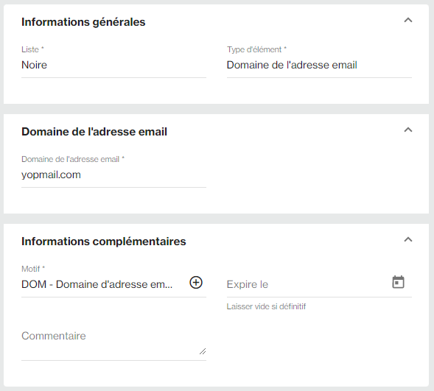Collapse the Domaine de l'adresse email section chevron
The height and width of the screenshot is (391, 434).
[x=408, y=130]
